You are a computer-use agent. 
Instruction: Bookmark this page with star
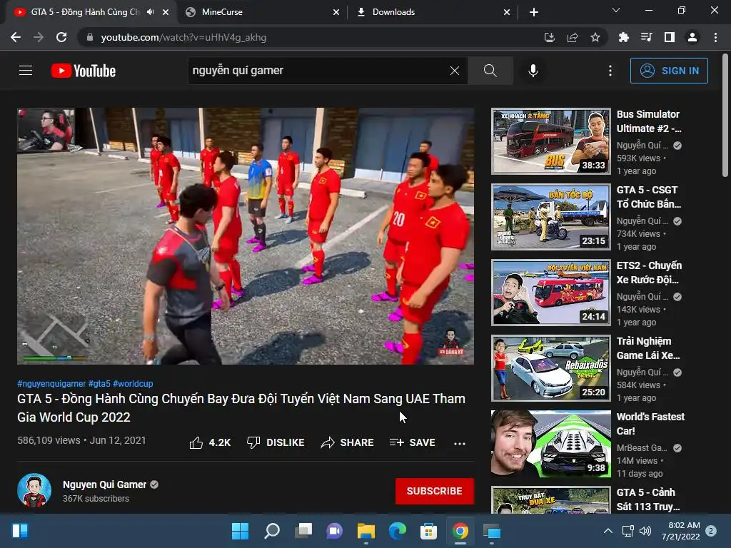click(x=595, y=37)
